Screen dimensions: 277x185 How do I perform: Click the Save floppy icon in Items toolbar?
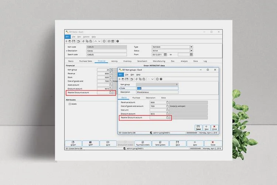click(73, 41)
